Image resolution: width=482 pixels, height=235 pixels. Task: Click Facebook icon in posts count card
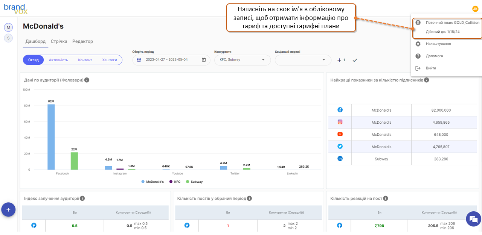(187, 225)
